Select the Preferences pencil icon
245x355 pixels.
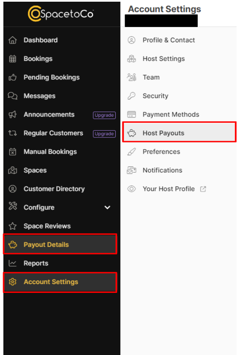point(132,152)
